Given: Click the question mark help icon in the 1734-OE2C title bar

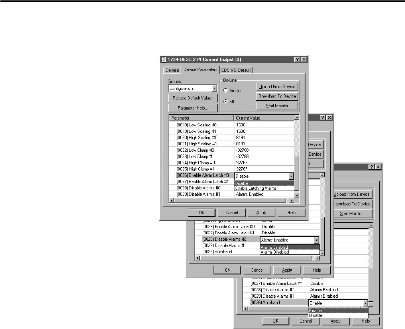Looking at the screenshot, I should pyautogui.click(x=297, y=59).
